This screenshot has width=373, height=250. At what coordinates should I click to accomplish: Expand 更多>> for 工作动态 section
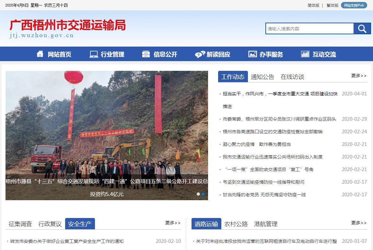coord(359,76)
